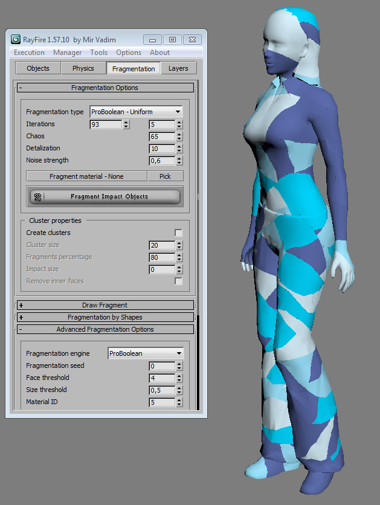Close the RayFire window

(x=192, y=40)
